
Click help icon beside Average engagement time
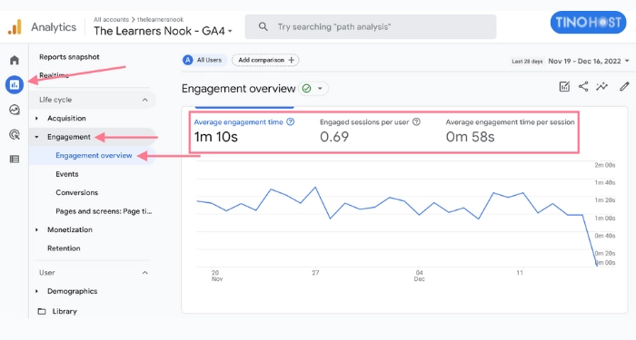coord(291,121)
